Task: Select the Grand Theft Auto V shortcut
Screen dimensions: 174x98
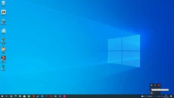Action: pyautogui.click(x=4, y=41)
